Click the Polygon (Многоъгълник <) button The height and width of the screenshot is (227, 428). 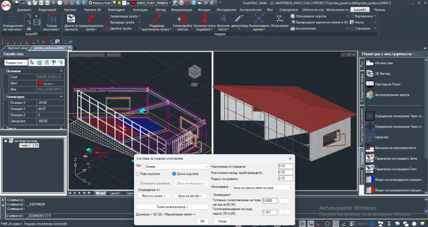[x=154, y=196]
